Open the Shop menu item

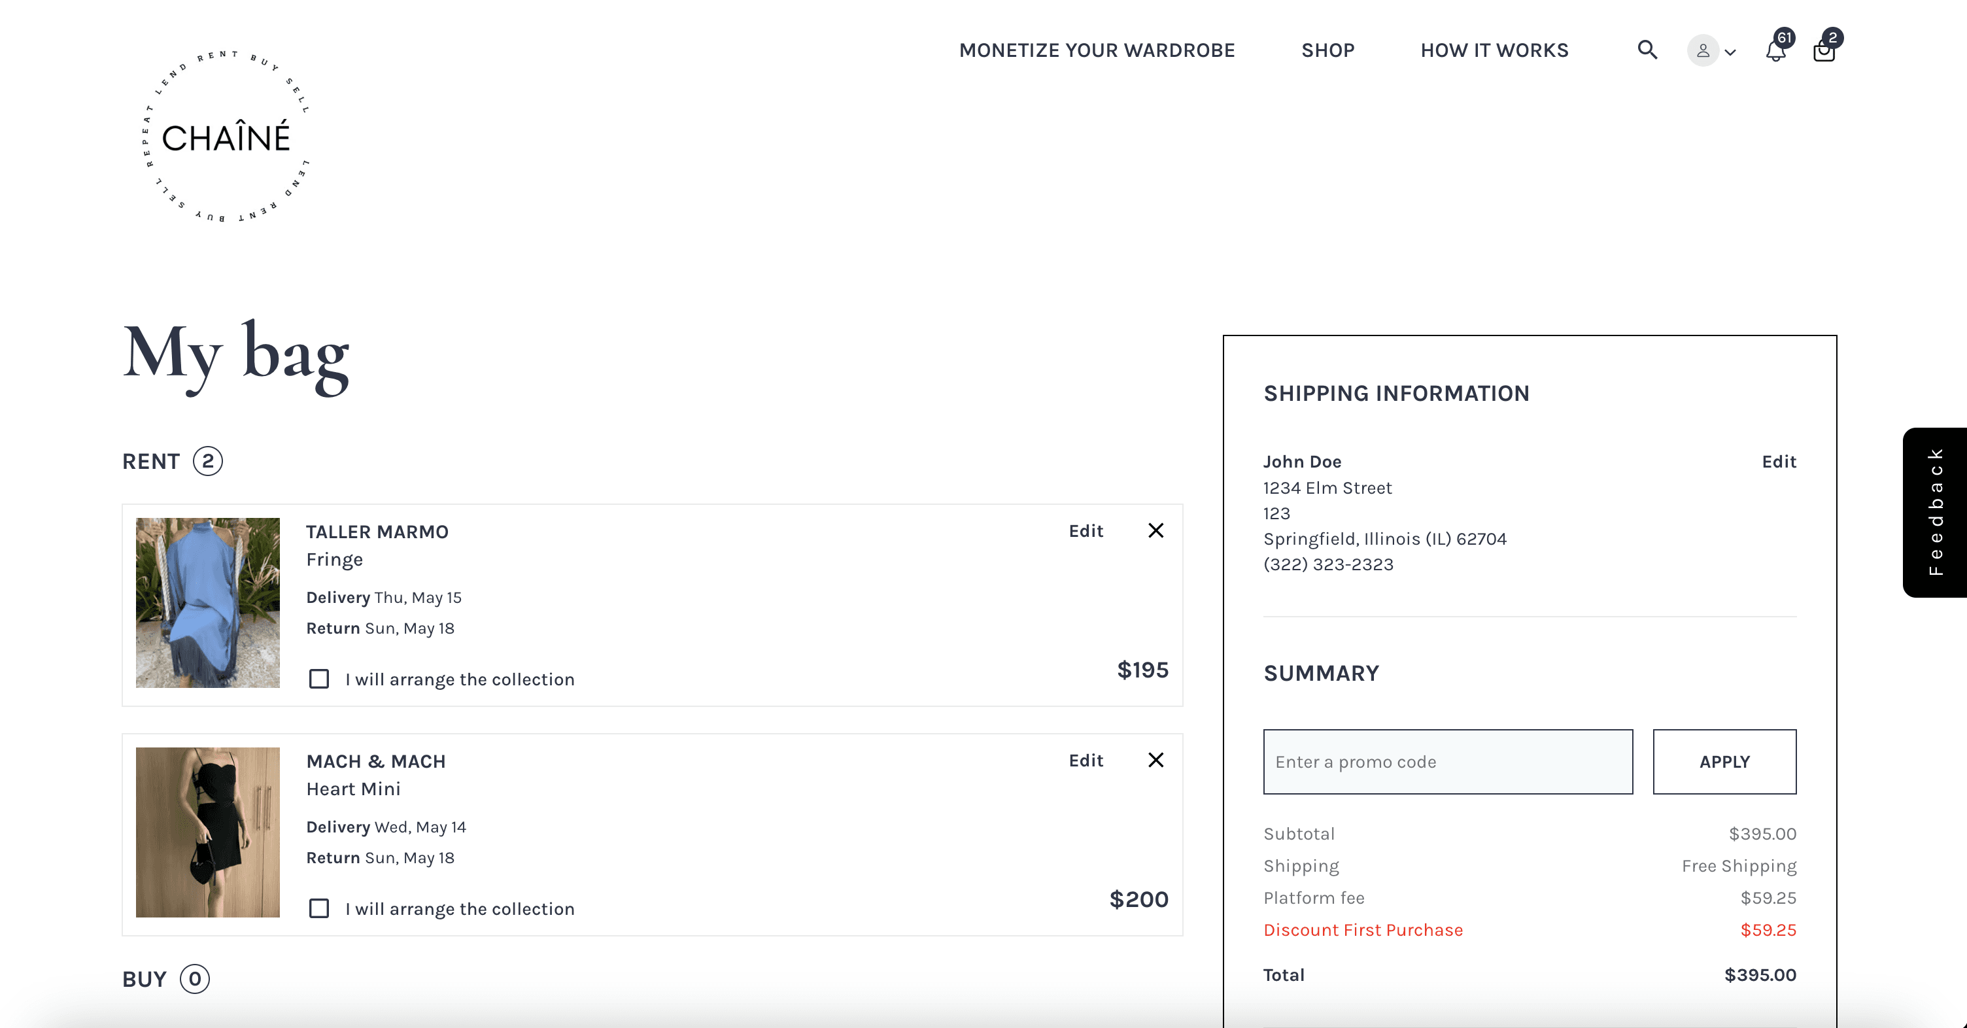coord(1328,50)
